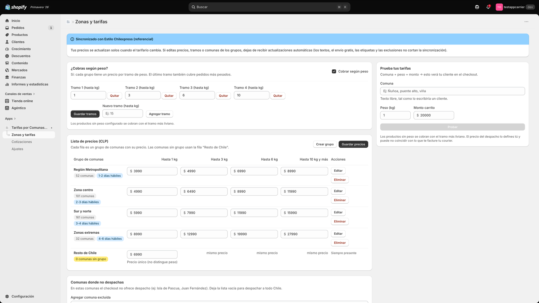Click the Tienda online store icon

(x=7, y=101)
